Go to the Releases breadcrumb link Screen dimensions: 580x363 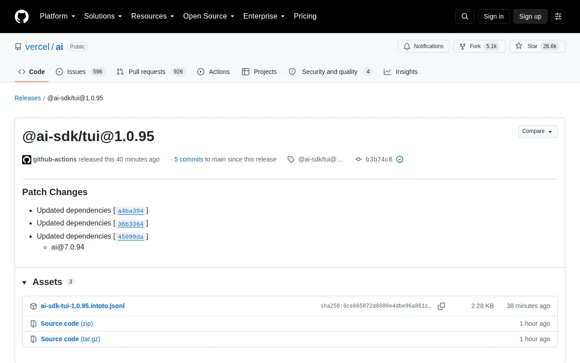(28, 98)
